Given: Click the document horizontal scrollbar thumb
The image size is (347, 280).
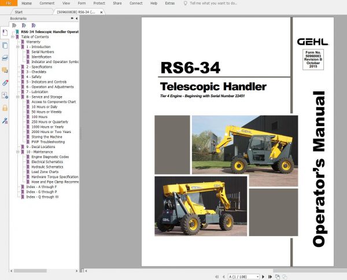Looking at the screenshot, I should [310, 271].
